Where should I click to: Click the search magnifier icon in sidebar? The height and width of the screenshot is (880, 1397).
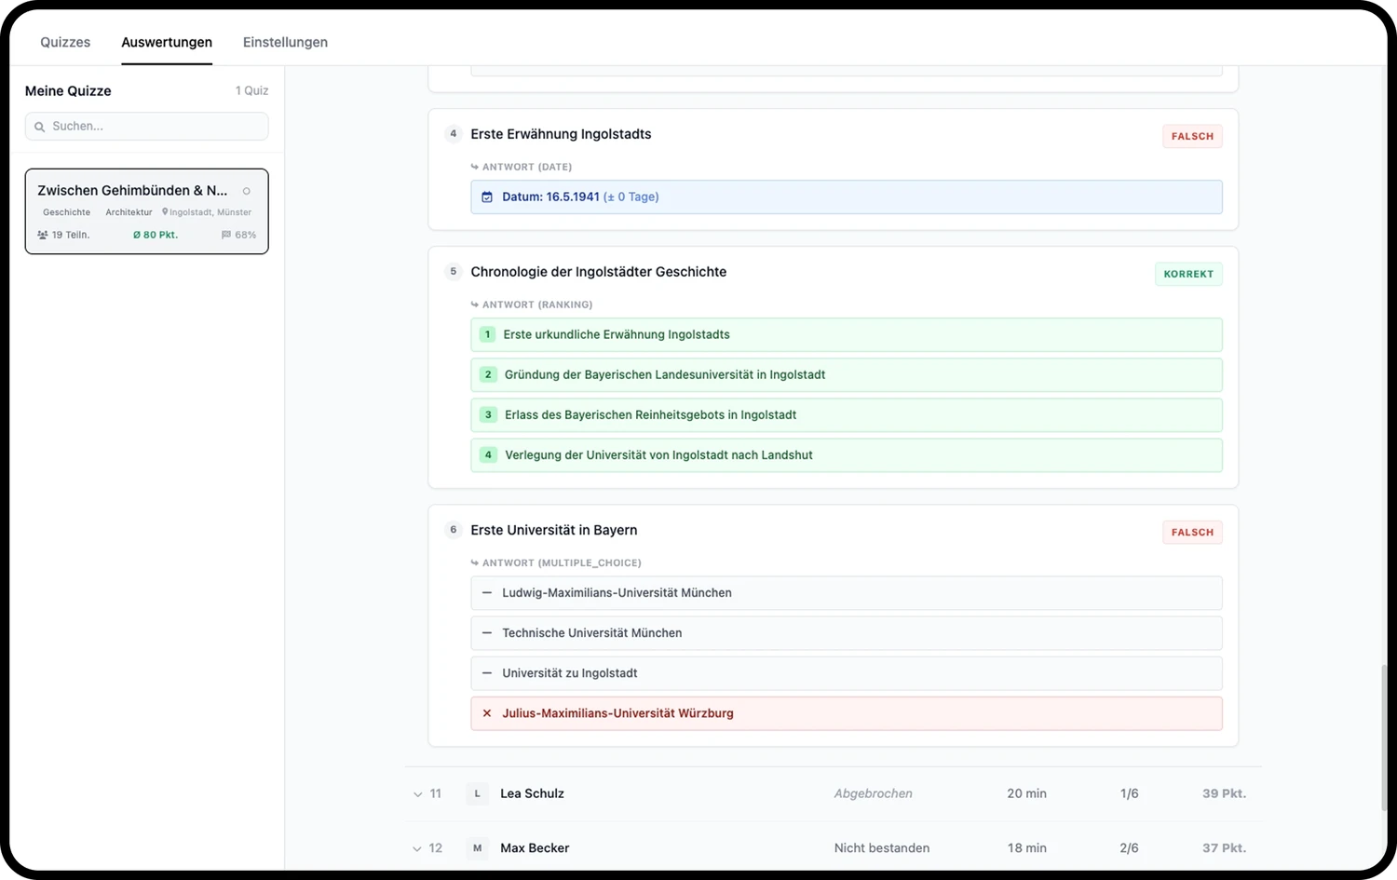(39, 127)
